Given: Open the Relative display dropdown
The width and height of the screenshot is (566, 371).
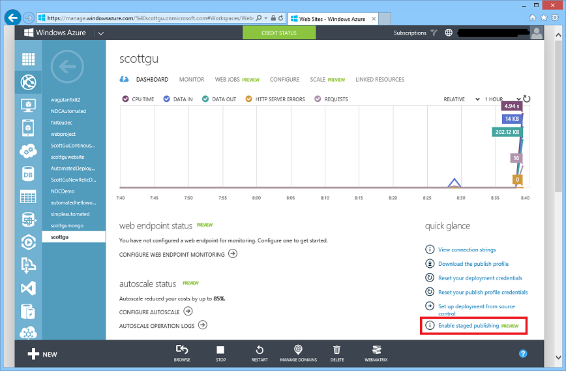Looking at the screenshot, I should click(x=461, y=99).
